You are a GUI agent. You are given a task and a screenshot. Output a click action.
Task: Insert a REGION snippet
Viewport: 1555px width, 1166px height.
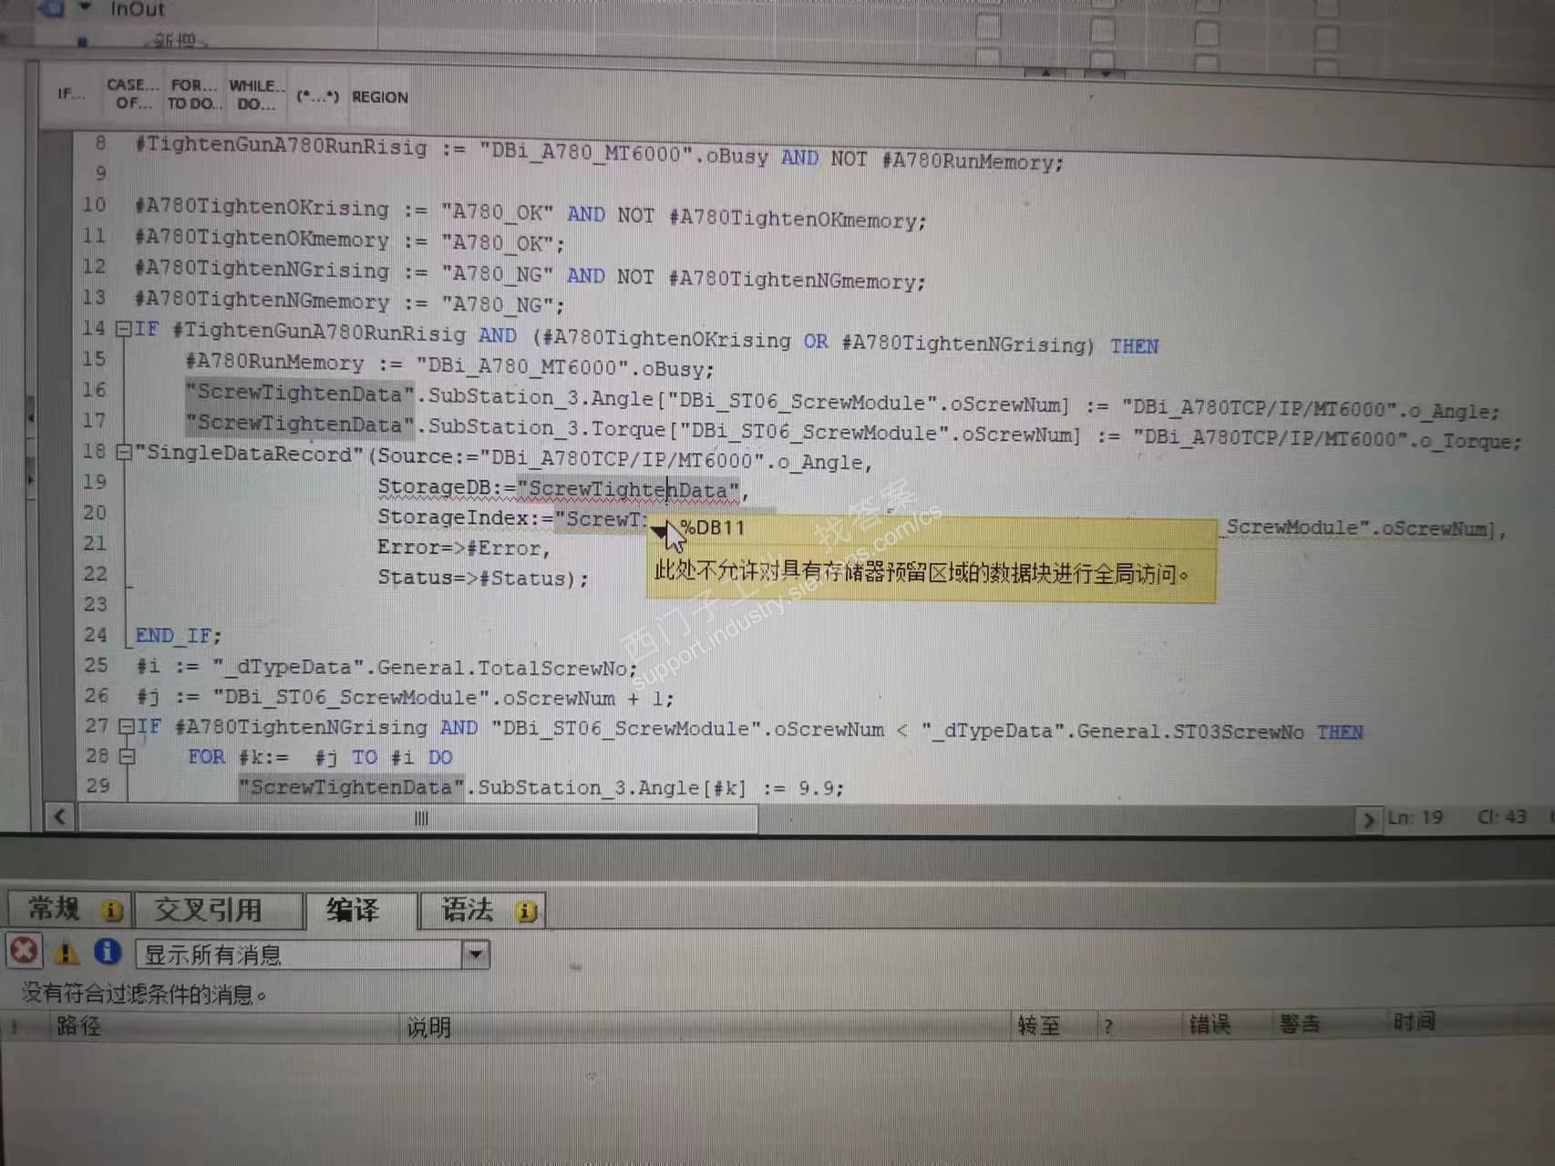point(380,97)
